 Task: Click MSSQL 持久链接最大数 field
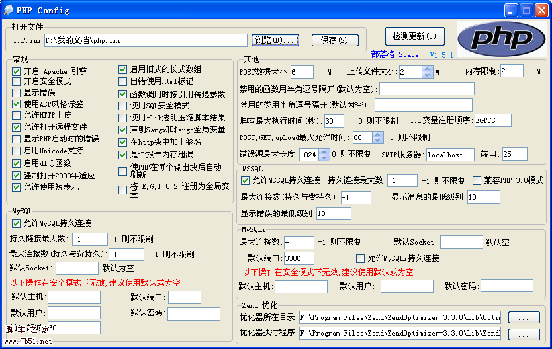pyautogui.click(x=402, y=180)
